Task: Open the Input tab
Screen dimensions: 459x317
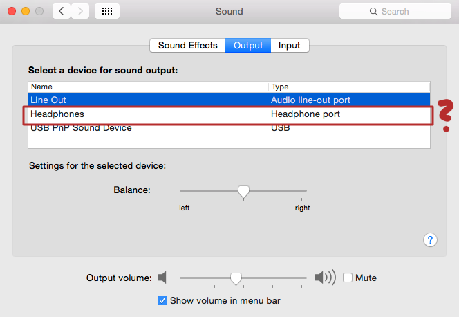Action: point(290,46)
